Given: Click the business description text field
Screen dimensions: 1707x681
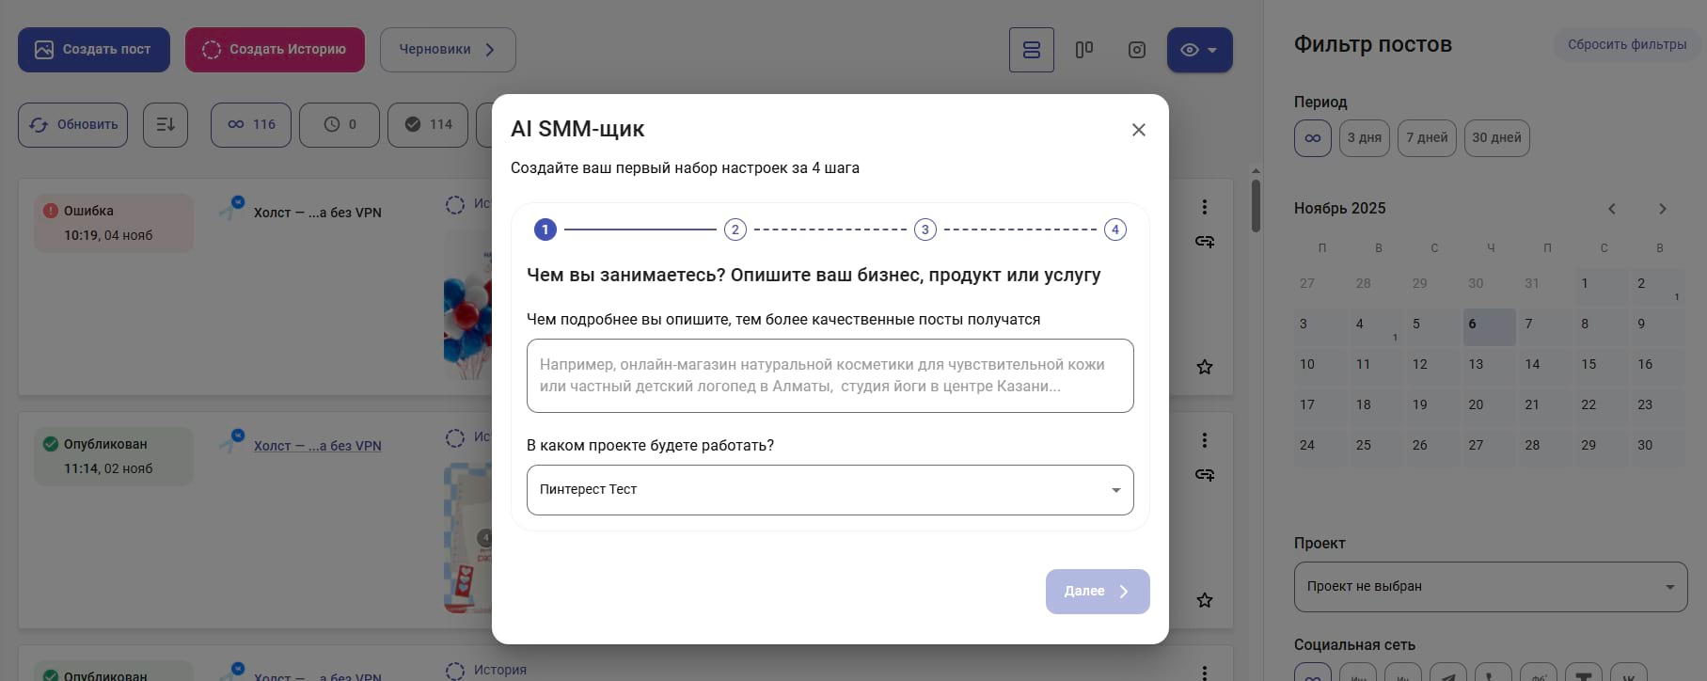Looking at the screenshot, I should point(830,375).
